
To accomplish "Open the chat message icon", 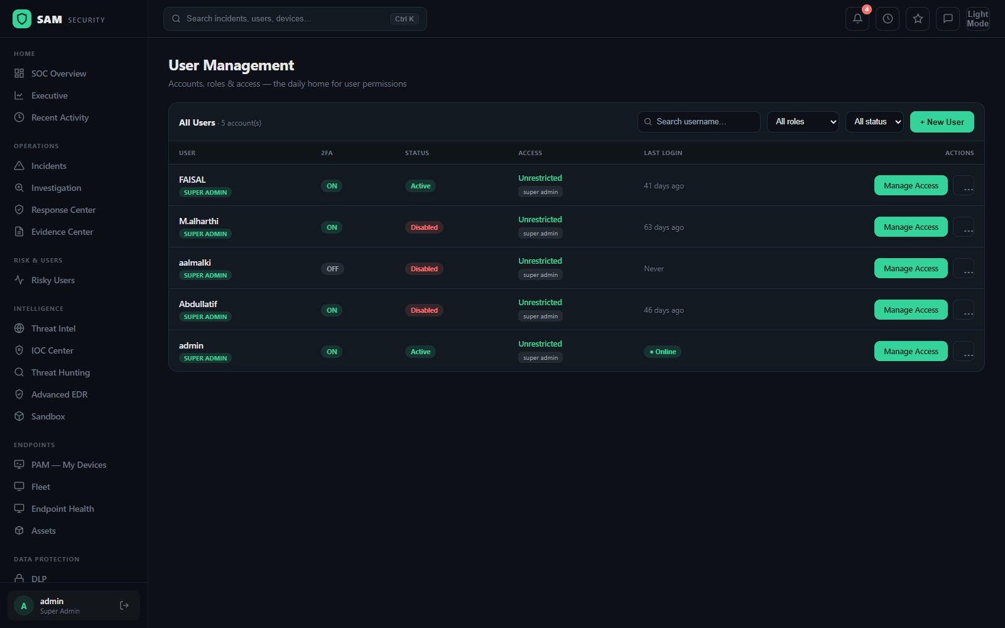I will click(x=948, y=19).
